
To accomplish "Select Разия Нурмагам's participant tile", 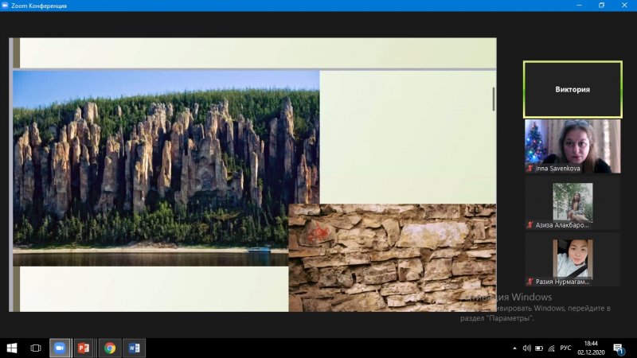I will [x=572, y=259].
